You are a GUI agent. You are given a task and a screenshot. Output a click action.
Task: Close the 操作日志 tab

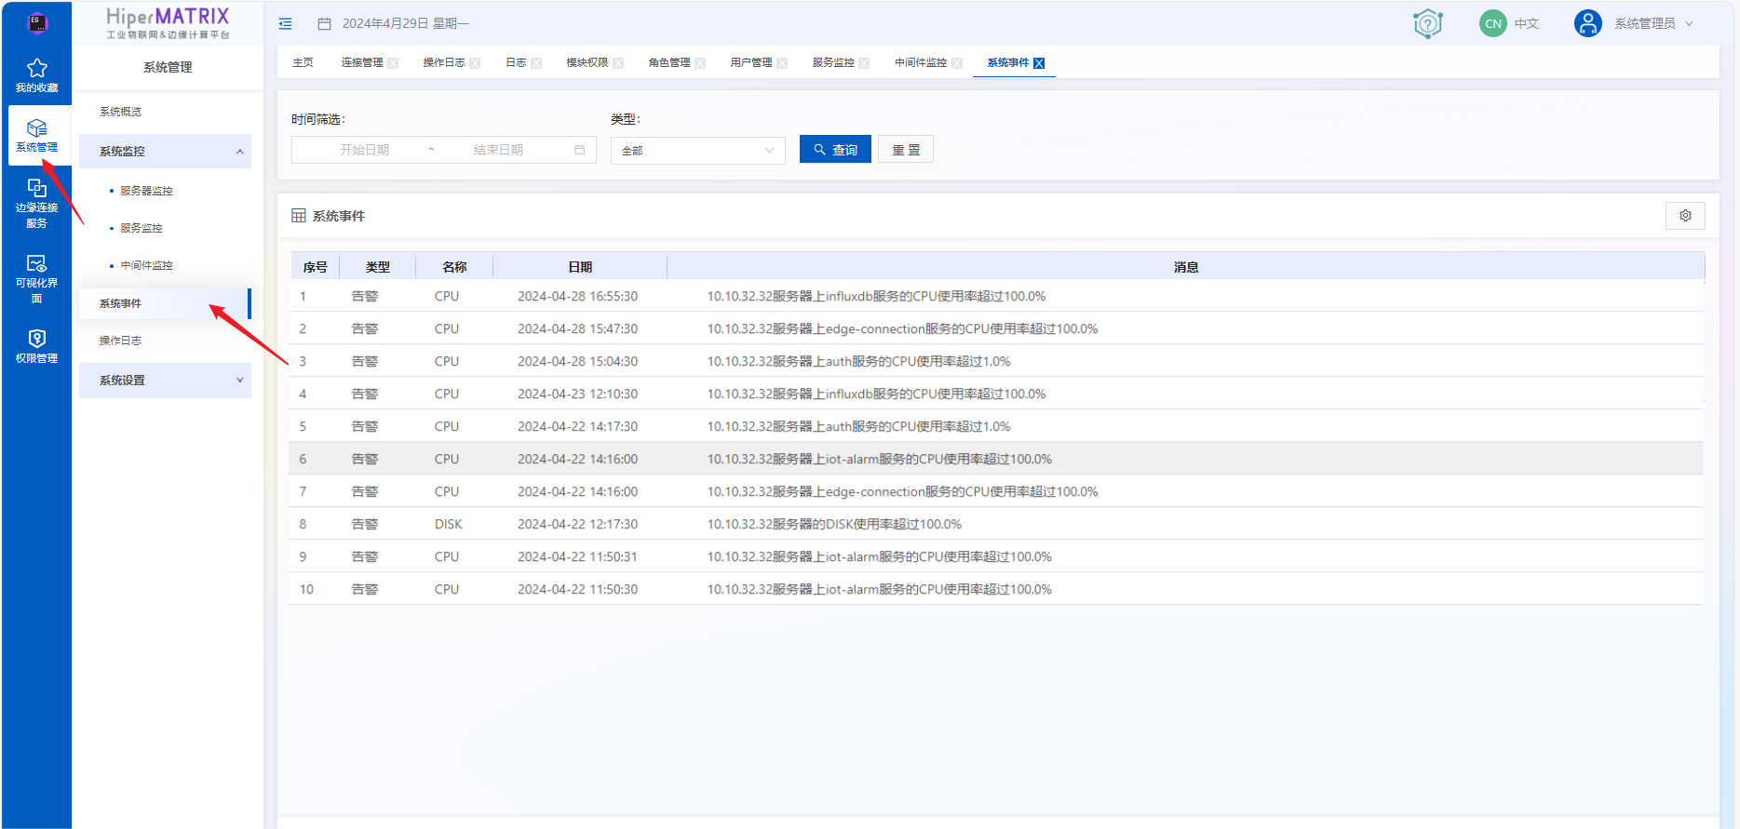click(x=475, y=63)
